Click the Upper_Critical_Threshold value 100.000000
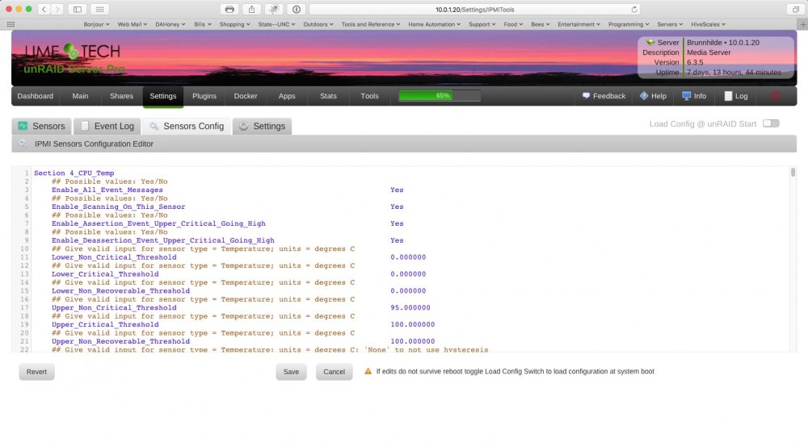Screen dimensions: 808x446 click(412, 324)
